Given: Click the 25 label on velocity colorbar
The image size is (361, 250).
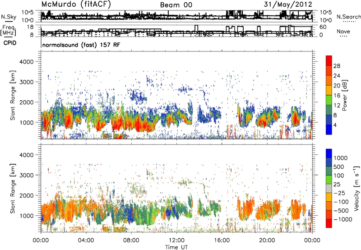Looking at the screenshot, I should (x=337, y=184).
